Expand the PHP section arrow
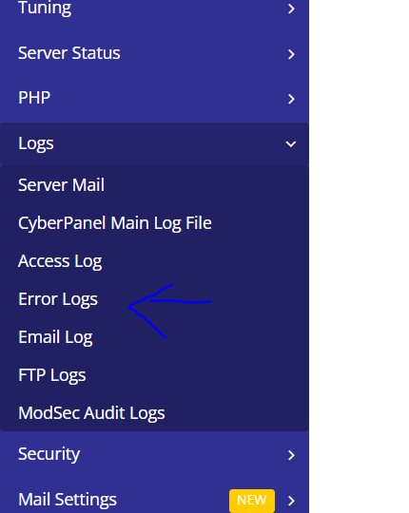Screen dimensions: 409x513 tap(291, 99)
